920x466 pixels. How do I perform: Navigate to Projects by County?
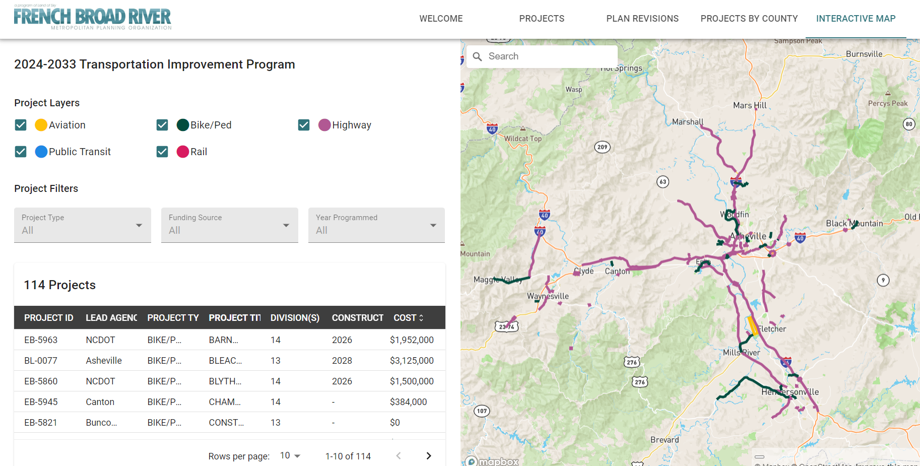(749, 19)
